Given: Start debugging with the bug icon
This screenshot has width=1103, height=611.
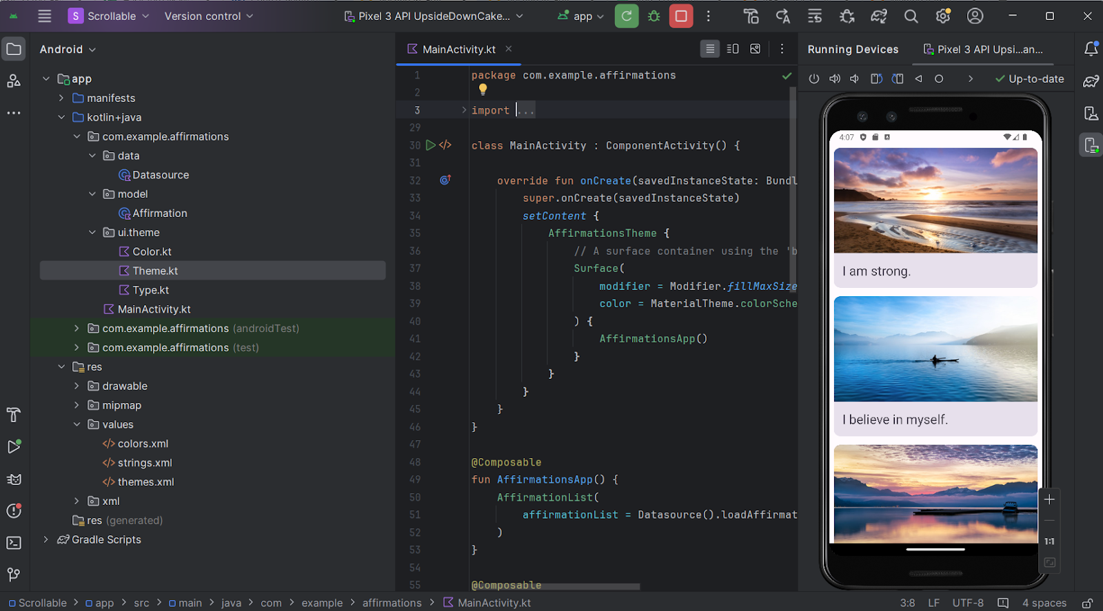Looking at the screenshot, I should [654, 16].
